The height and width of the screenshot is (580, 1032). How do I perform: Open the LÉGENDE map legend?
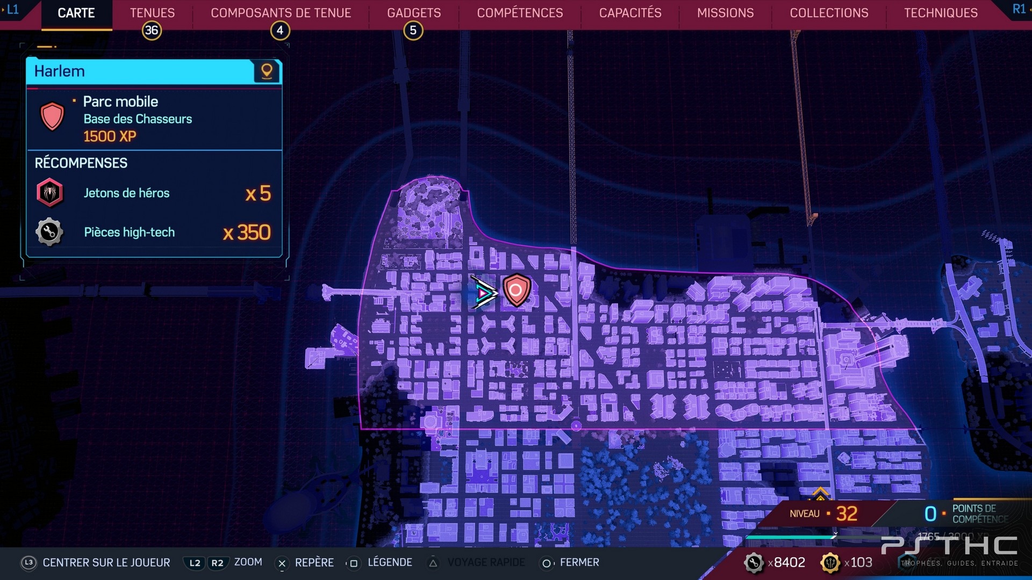click(390, 562)
